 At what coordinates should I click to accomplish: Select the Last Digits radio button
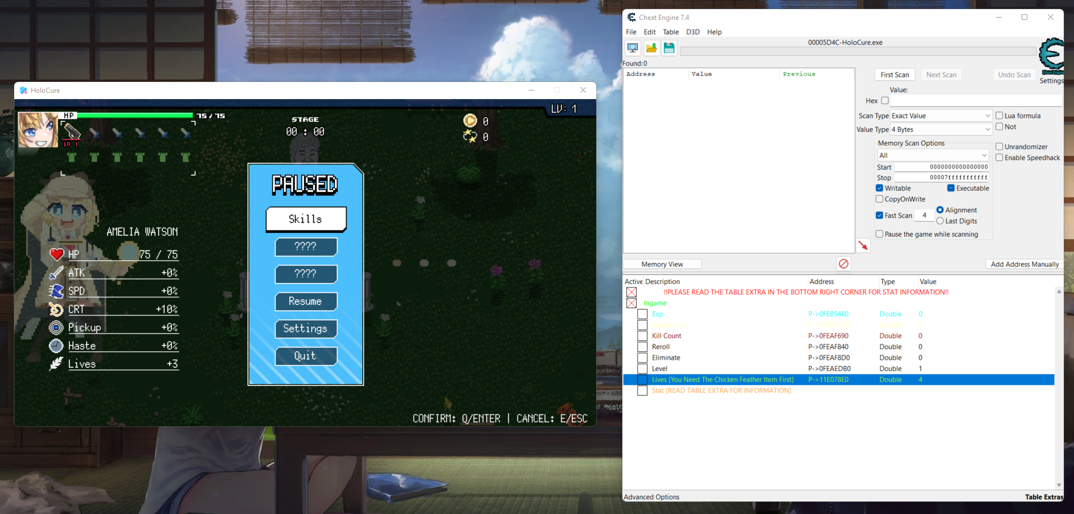940,221
